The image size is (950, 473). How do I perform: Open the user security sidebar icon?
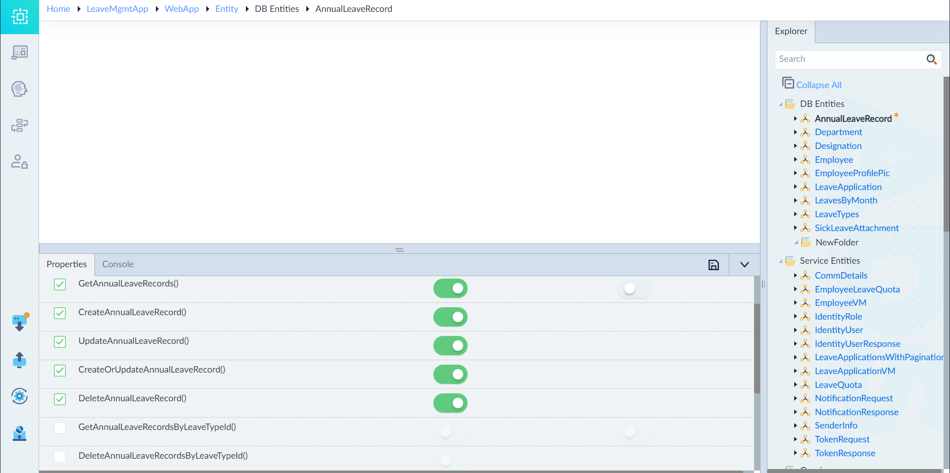point(19,162)
